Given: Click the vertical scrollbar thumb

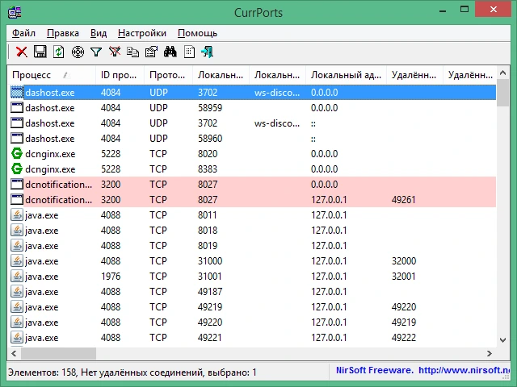Looking at the screenshot, I should click(502, 93).
